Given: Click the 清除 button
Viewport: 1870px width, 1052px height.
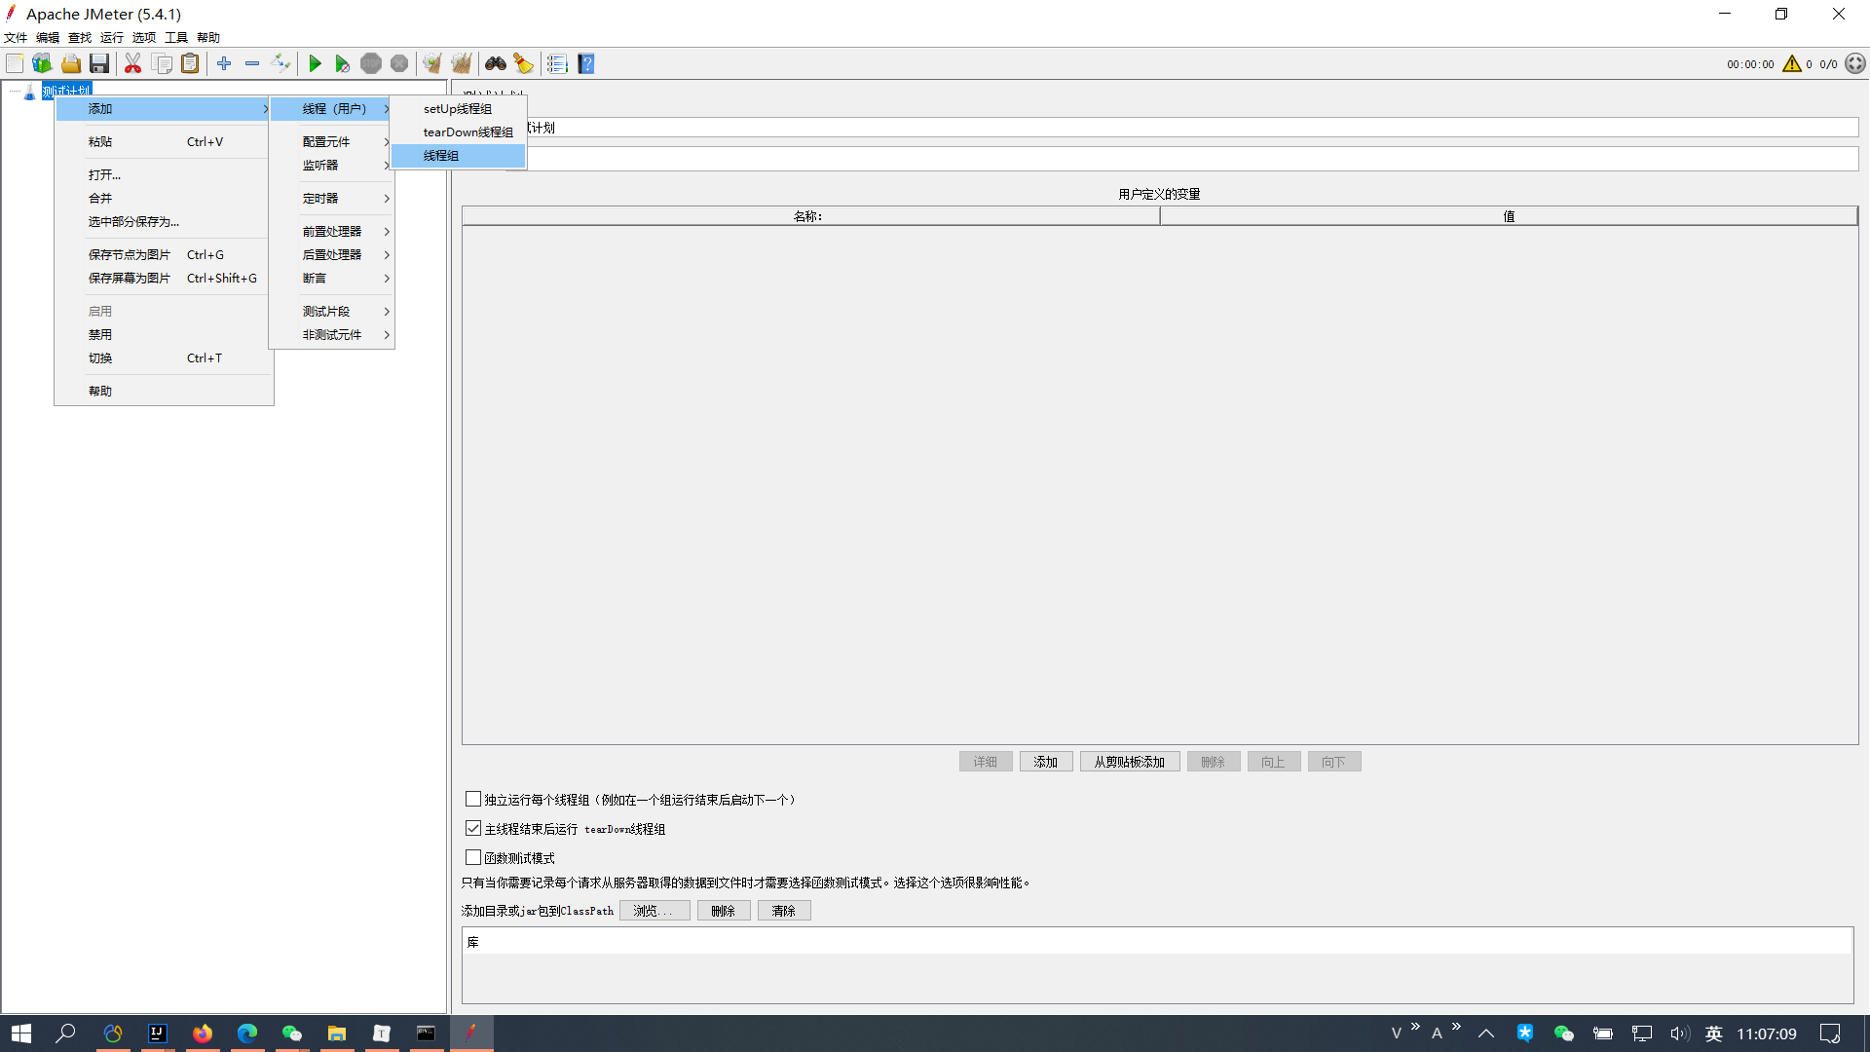Looking at the screenshot, I should click(784, 911).
